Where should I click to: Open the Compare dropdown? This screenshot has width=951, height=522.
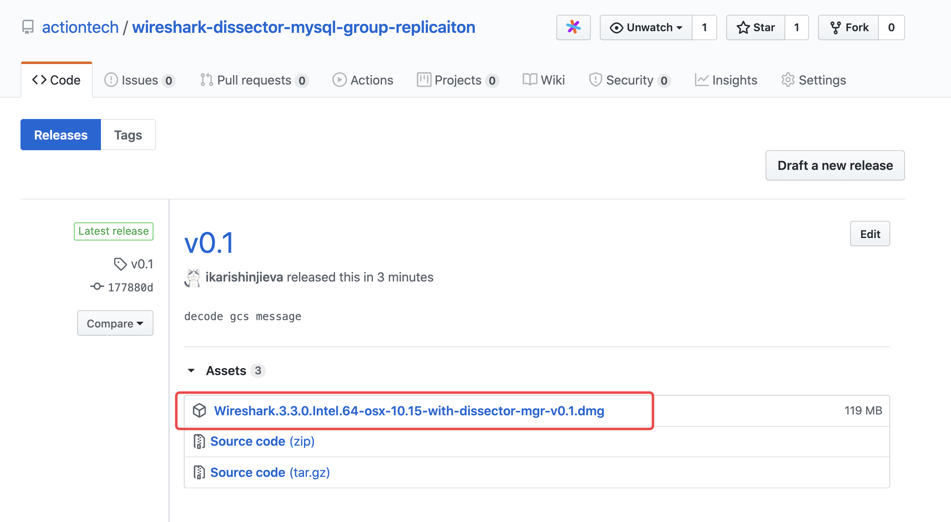[x=115, y=323]
